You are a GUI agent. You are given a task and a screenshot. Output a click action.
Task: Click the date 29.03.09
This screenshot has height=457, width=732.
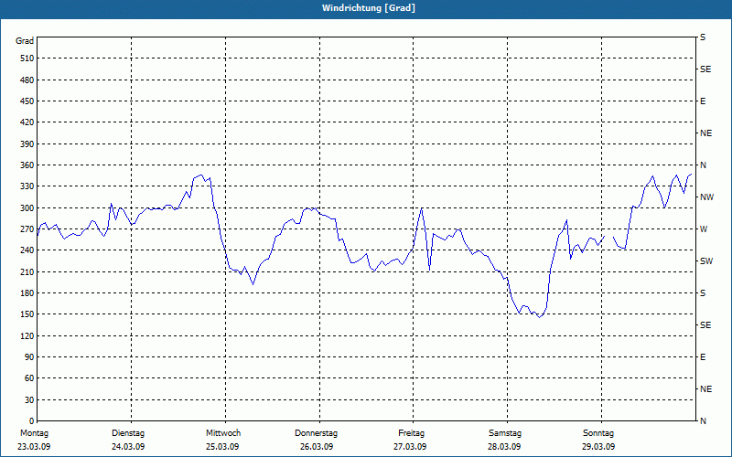pos(598,447)
